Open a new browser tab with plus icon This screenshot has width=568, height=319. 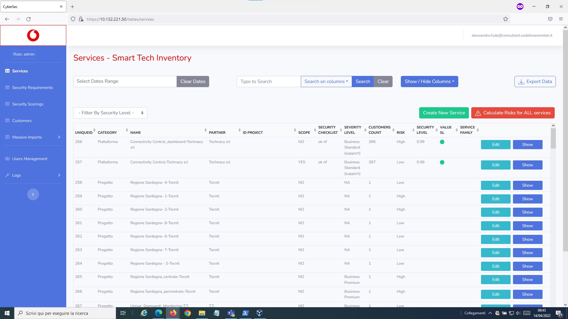point(72,6)
